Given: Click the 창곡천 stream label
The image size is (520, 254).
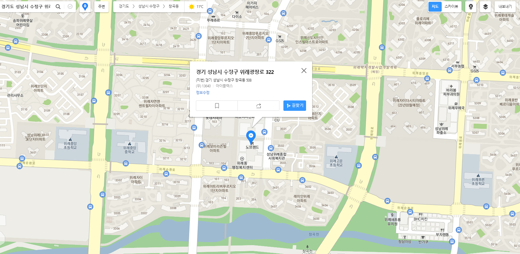Looking at the screenshot, I should click(314, 234).
